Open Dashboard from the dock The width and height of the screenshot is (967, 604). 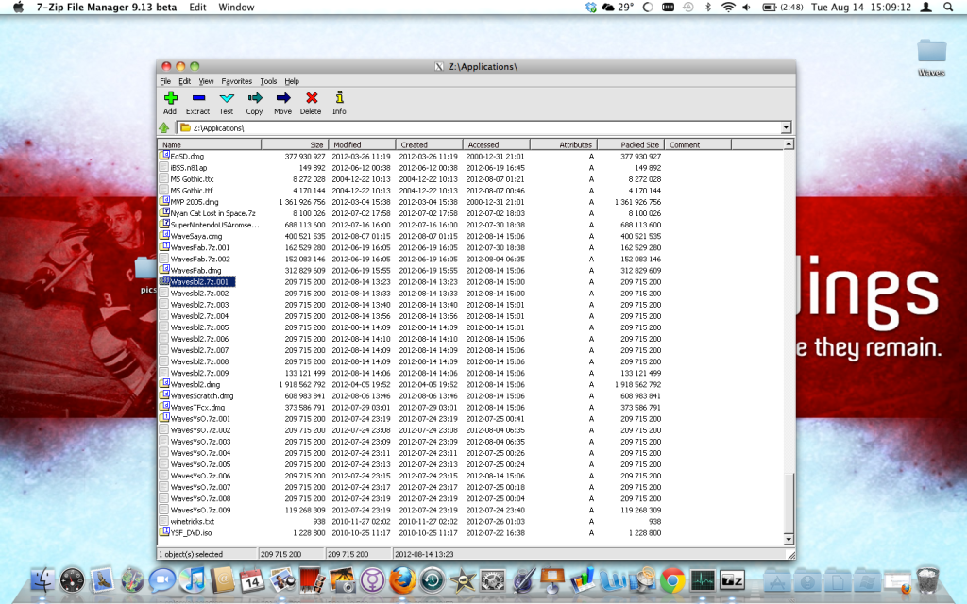72,580
